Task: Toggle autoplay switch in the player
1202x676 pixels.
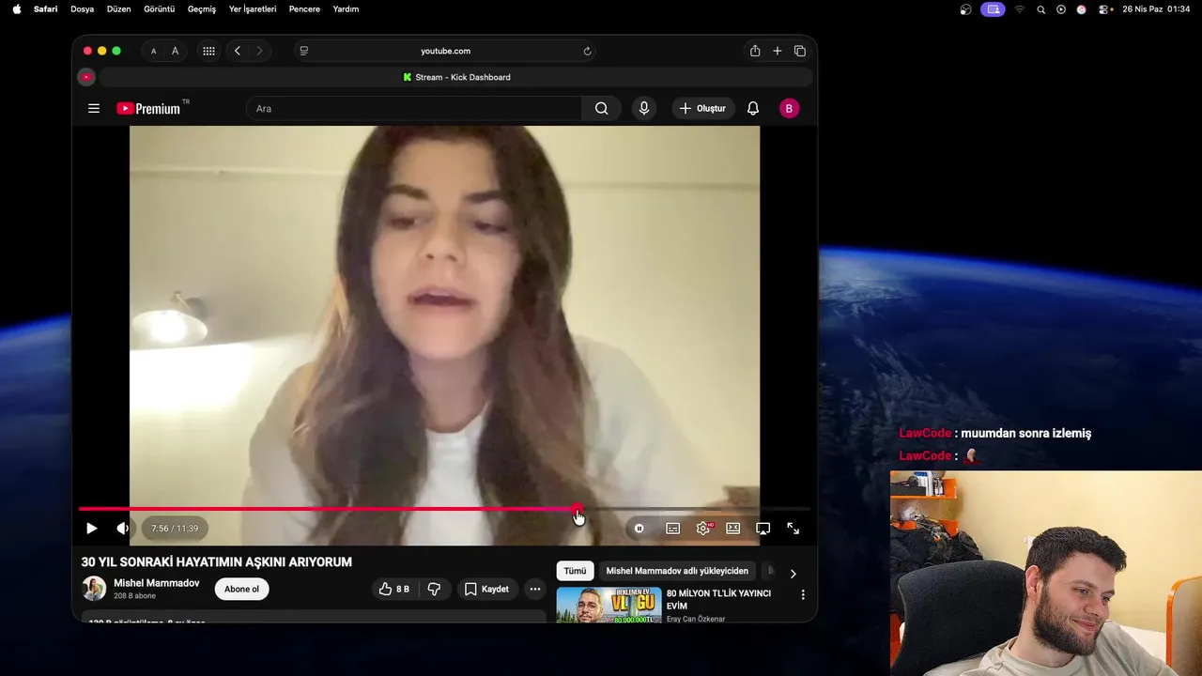Action: pyautogui.click(x=640, y=529)
